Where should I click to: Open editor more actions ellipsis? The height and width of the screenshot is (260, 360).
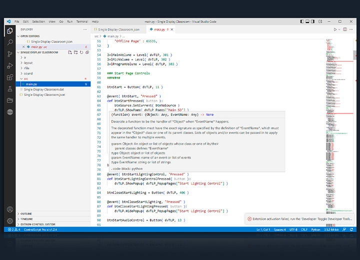[351, 29]
